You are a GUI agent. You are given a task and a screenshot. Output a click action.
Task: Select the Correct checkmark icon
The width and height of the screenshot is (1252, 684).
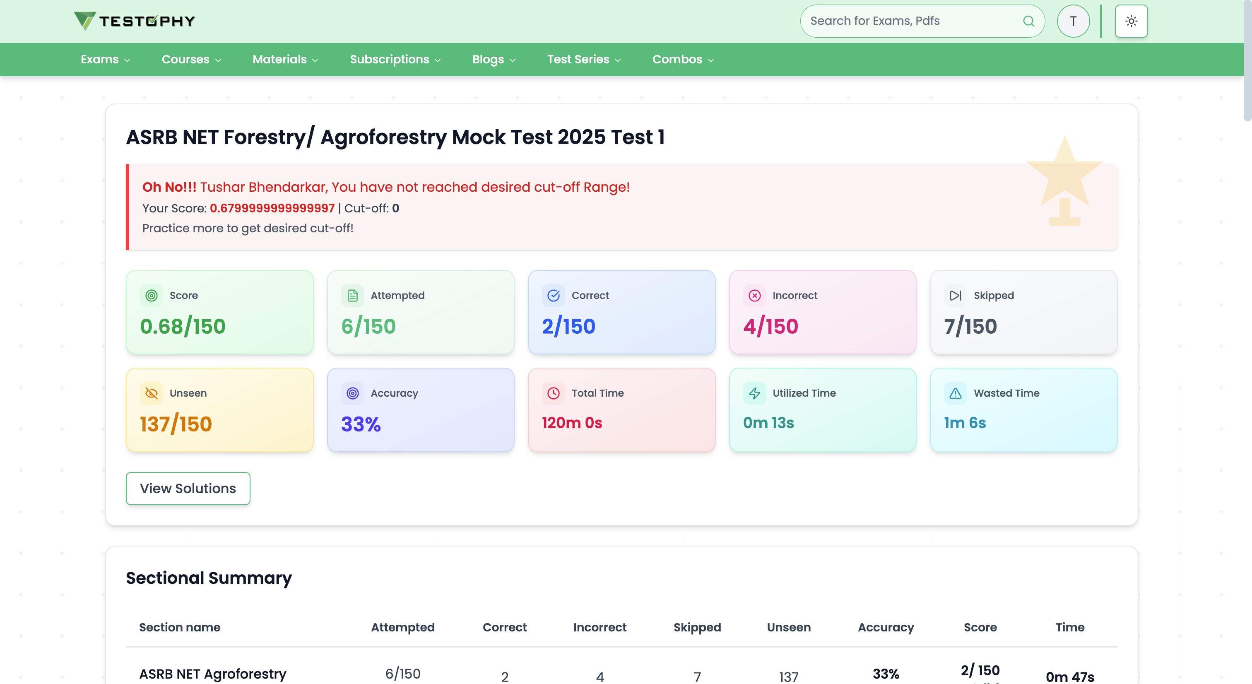click(x=554, y=295)
